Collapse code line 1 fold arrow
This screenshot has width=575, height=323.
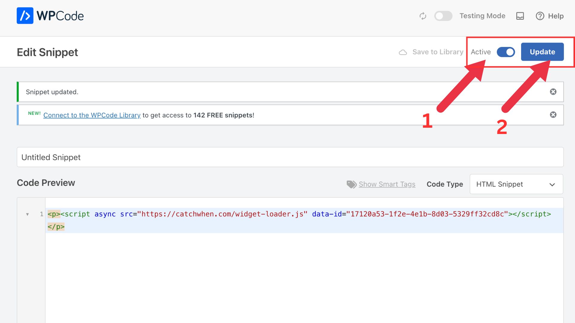pyautogui.click(x=27, y=214)
